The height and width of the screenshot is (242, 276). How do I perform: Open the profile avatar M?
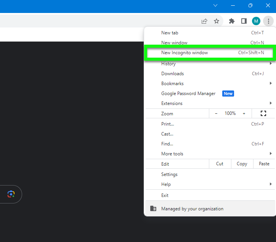256,21
